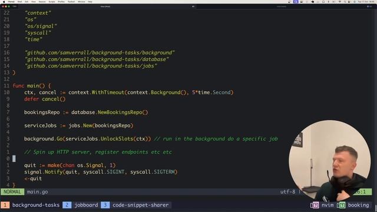The image size is (377, 212).
Task: Click the <-quit receive statement
Action: [x=33, y=178]
